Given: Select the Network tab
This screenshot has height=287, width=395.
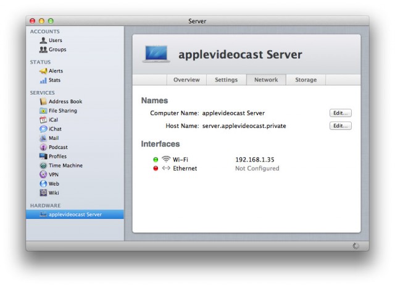Looking at the screenshot, I should pyautogui.click(x=266, y=80).
